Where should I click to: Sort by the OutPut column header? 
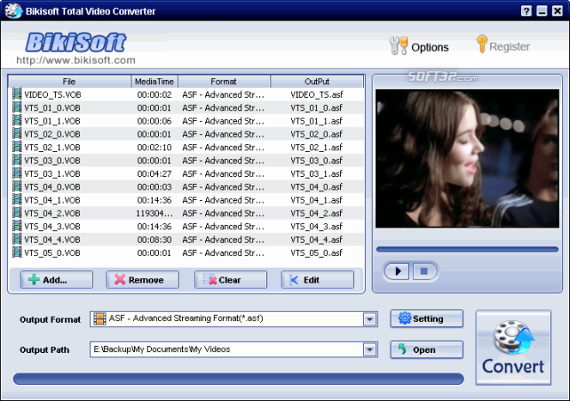click(x=317, y=82)
